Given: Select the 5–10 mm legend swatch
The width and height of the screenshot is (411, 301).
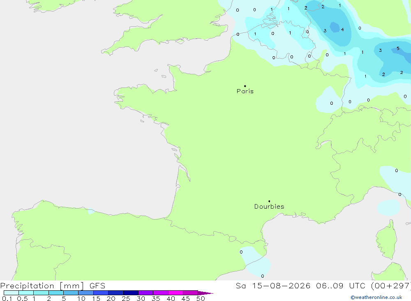Looking at the screenshot, I should click(71, 293).
